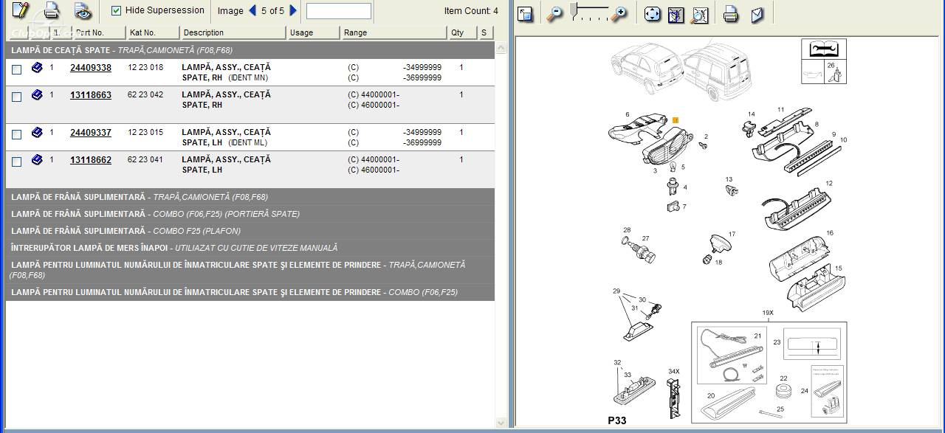This screenshot has width=945, height=433.
Task: Select Kat No. 62 23 042 cell
Action: point(145,95)
